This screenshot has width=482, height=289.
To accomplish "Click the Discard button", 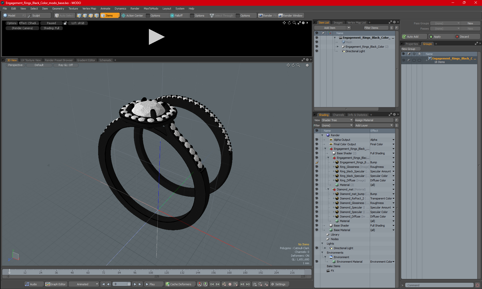I will pos(467,37).
